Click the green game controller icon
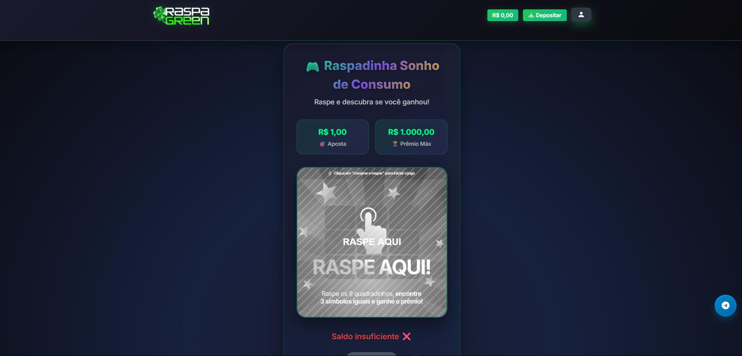The height and width of the screenshot is (356, 742). coord(313,67)
